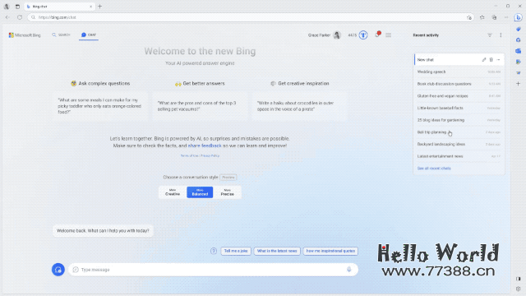
Task: Open Bing sidebar icon in Edge toolbar
Action: (x=519, y=17)
